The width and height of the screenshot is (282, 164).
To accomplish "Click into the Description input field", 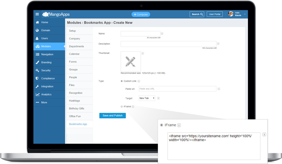I will point(168,44).
